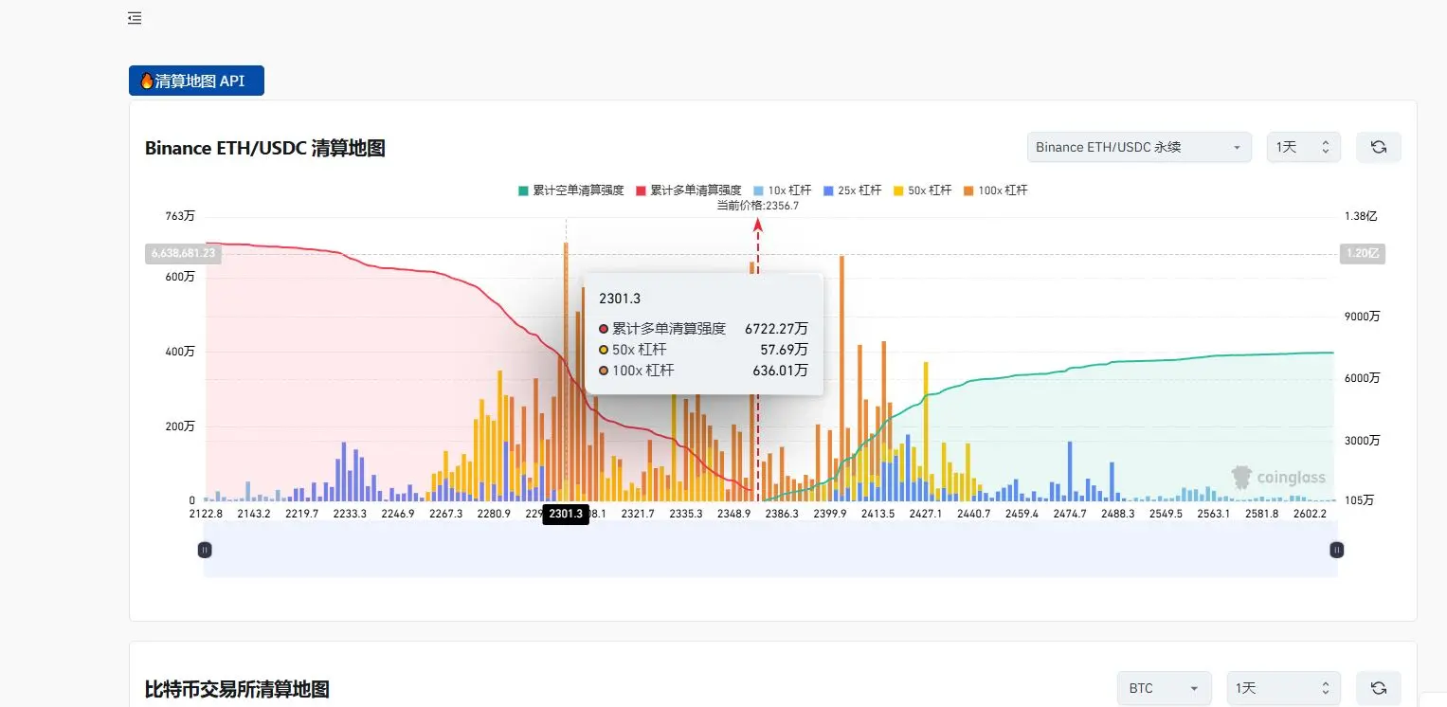The height and width of the screenshot is (707, 1447).
Task: Click the 105万 right axis label
Action: tap(1360, 500)
